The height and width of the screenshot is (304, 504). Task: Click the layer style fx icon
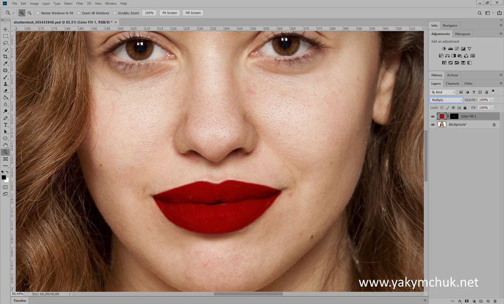(460, 301)
